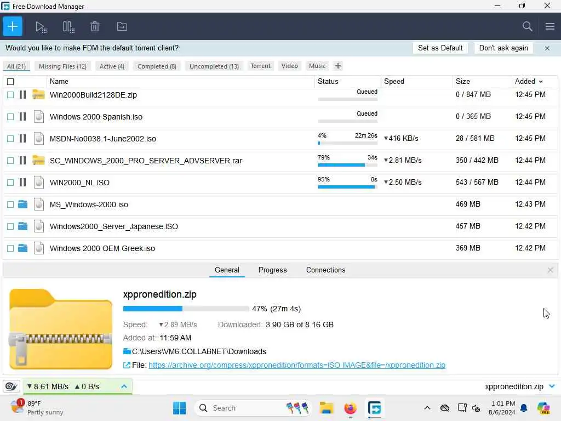Select the Active (4) filter
Viewport: 561px width, 421px height.
[112, 66]
